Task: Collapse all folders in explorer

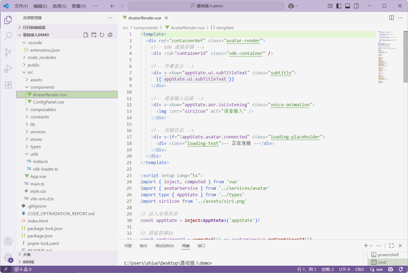Action: 110,35
